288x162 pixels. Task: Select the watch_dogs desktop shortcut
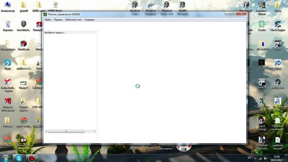[278, 84]
